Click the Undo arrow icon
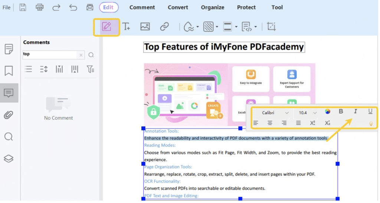The height and width of the screenshot is (203, 380). click(x=73, y=7)
